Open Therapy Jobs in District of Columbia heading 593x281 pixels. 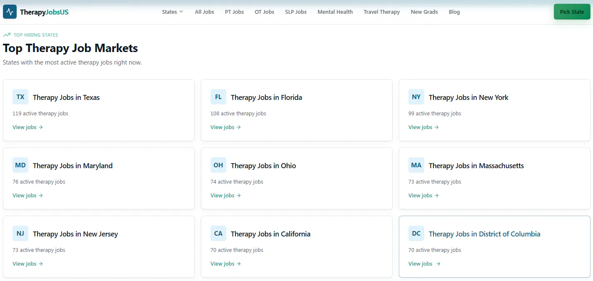point(484,234)
